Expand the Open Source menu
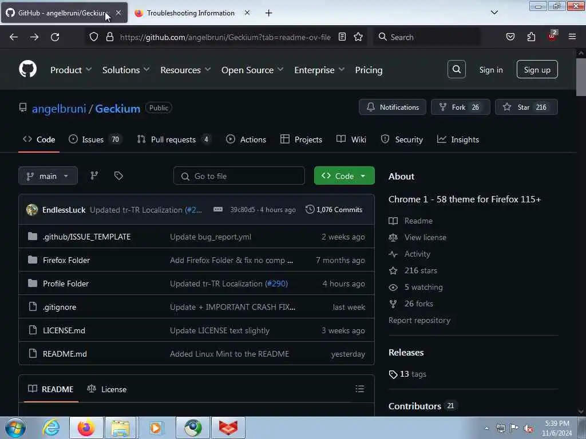This screenshot has width=586, height=439. 252,70
